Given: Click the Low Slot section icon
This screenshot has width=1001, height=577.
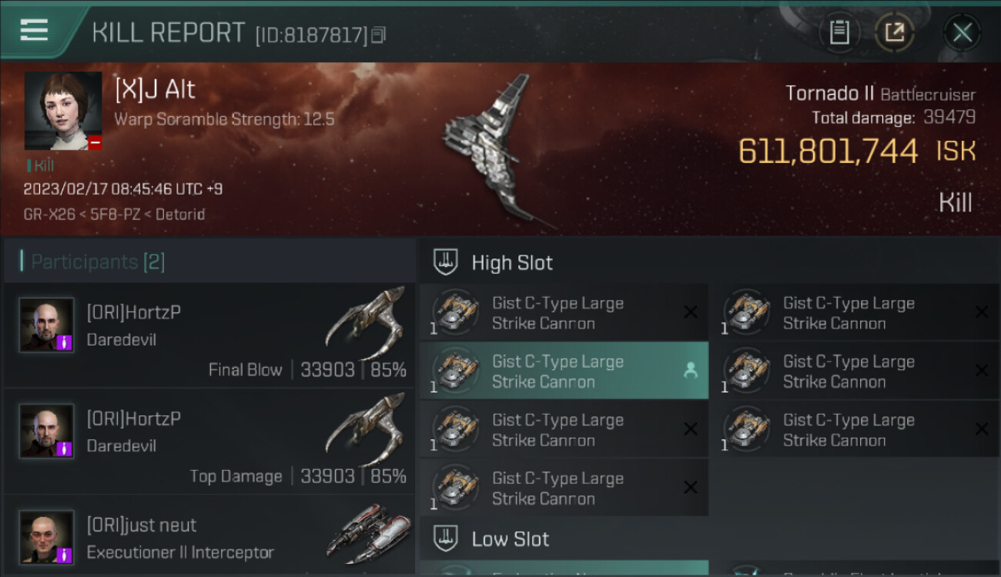Looking at the screenshot, I should pos(446,539).
